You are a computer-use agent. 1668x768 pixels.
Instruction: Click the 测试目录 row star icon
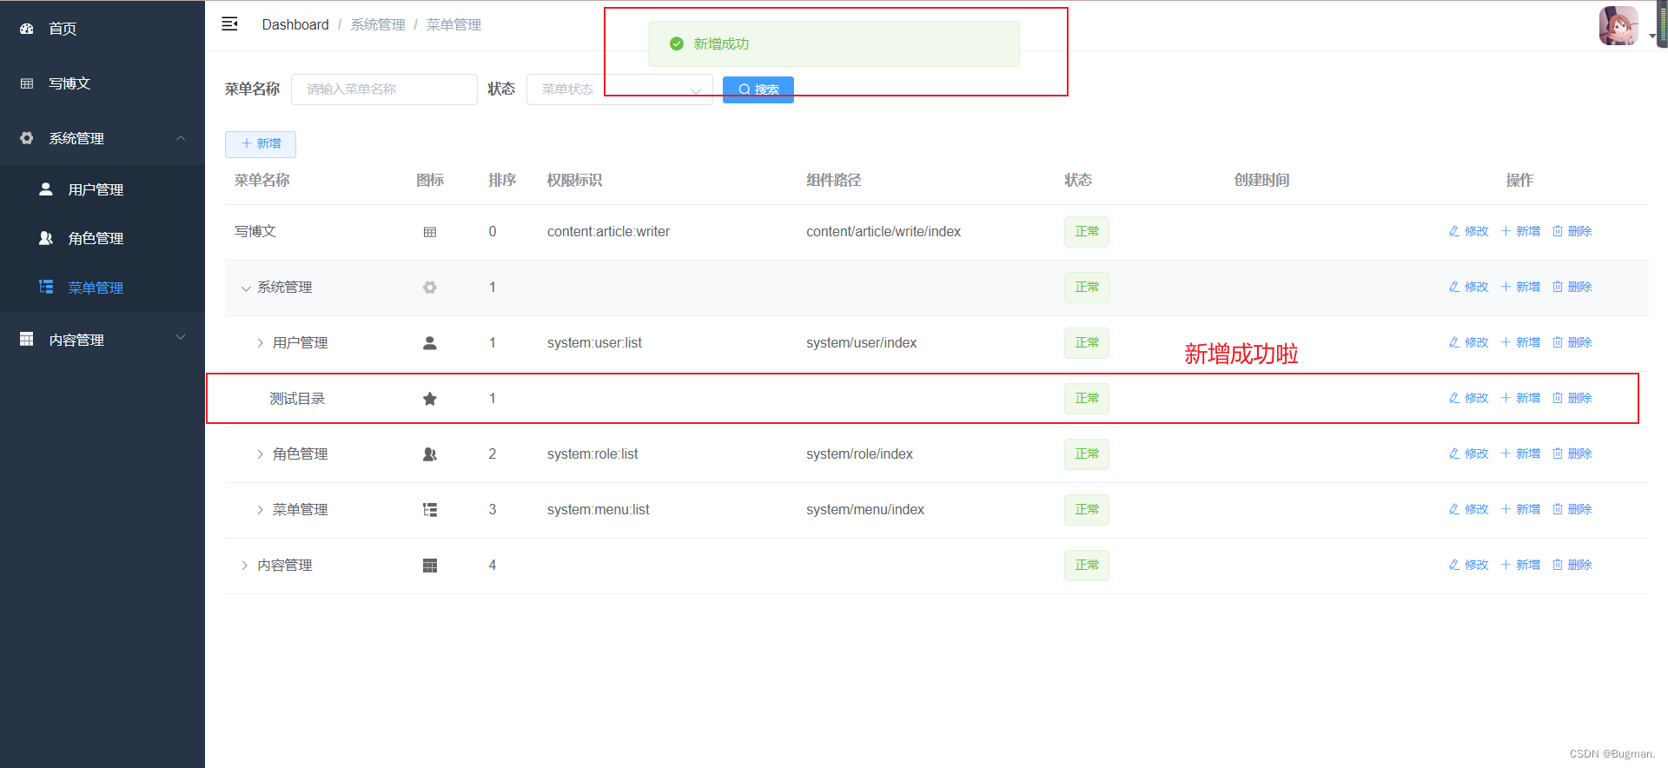(430, 399)
